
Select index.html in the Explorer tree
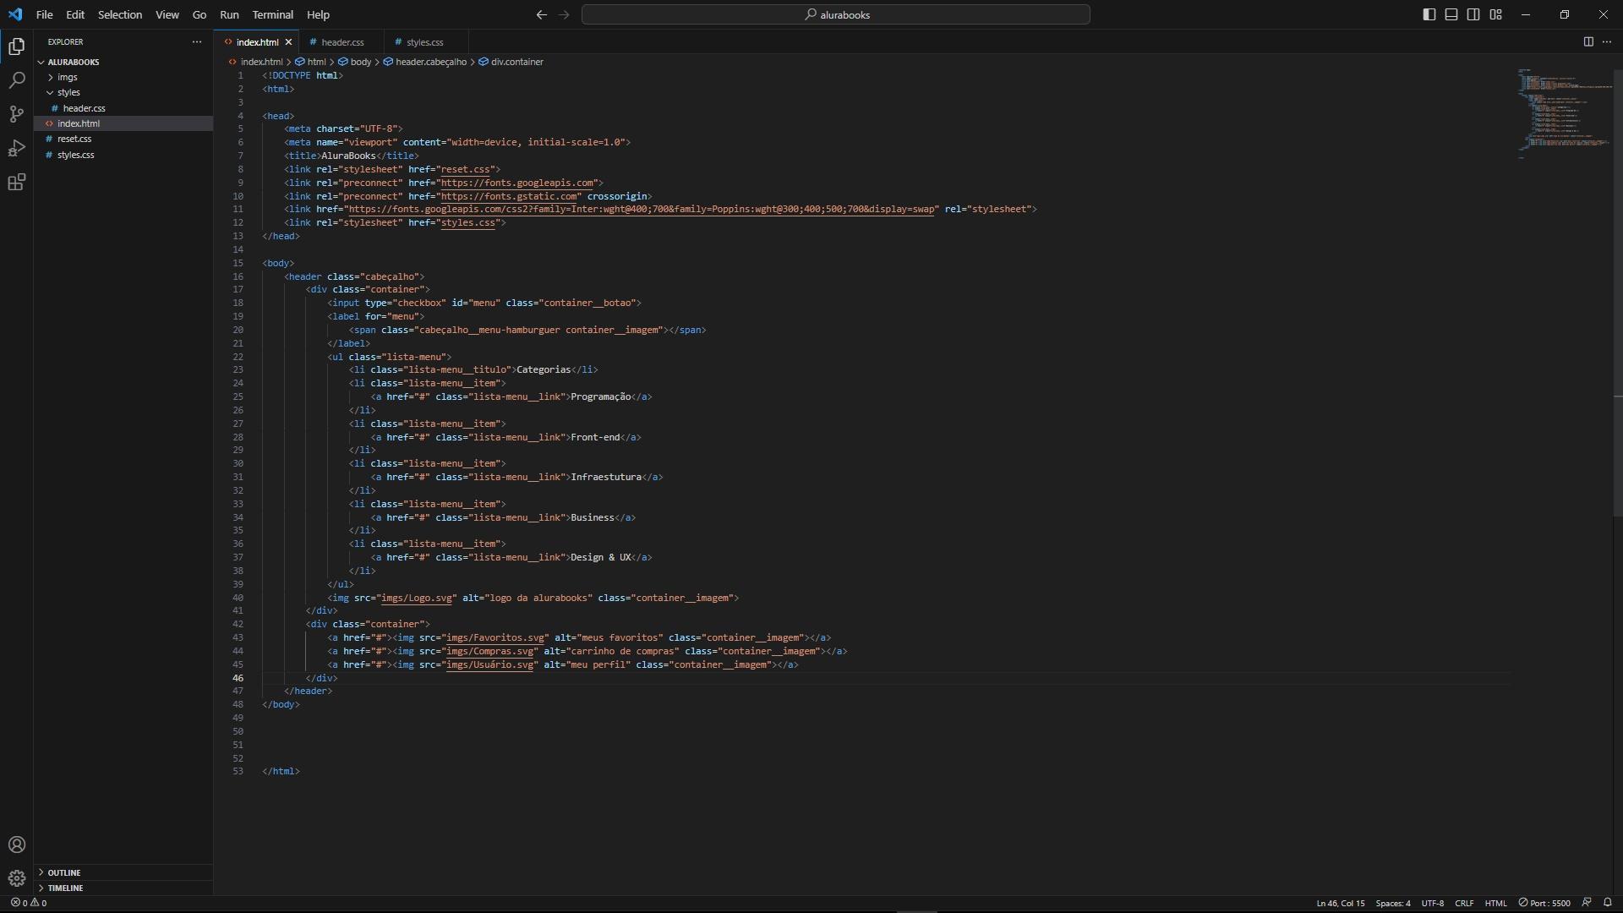[x=123, y=123]
